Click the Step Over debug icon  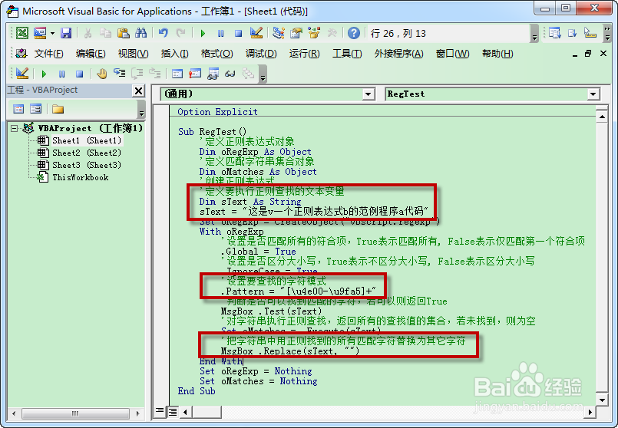click(137, 73)
